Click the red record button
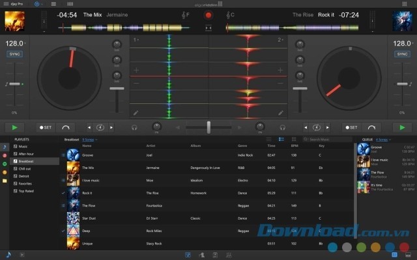Screen dimensions: 417x260 tap(208, 14)
